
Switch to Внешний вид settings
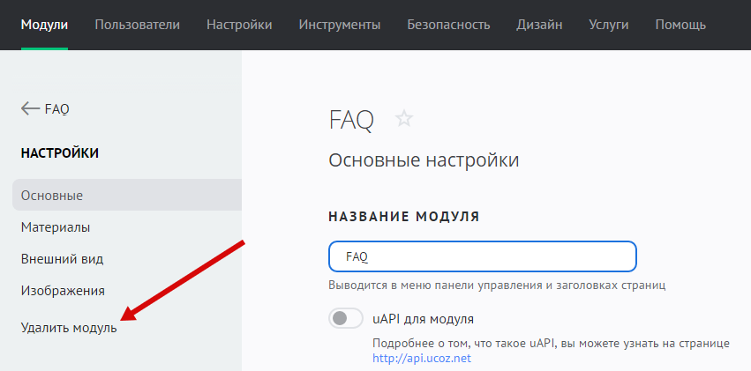point(62,258)
